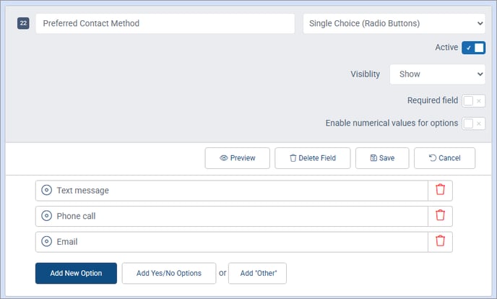This screenshot has height=299, width=497.
Task: Click the radio icon next to Phone call
Action: point(47,216)
